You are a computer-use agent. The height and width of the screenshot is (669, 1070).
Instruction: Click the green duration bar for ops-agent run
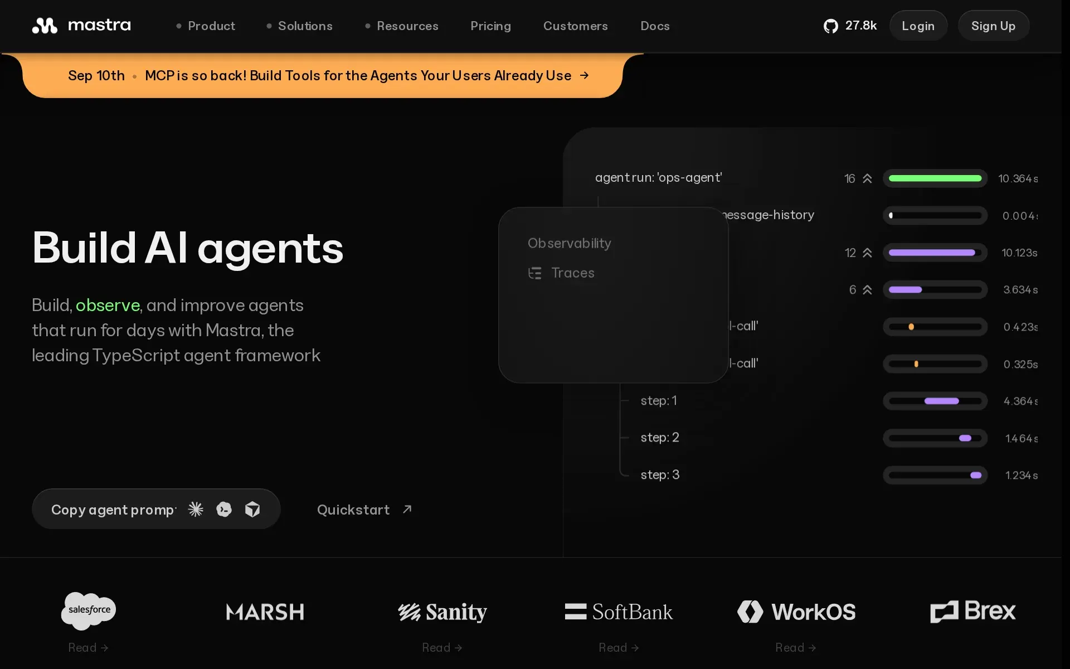click(935, 178)
